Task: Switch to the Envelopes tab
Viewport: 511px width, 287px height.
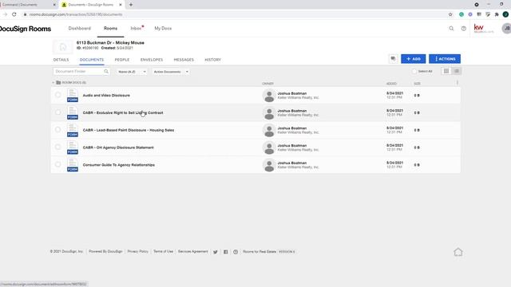Action: click(x=152, y=60)
